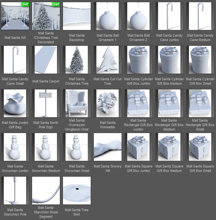Click the 'Mall Santa !All' label text
This screenshot has height=220, width=216.
click(15, 38)
